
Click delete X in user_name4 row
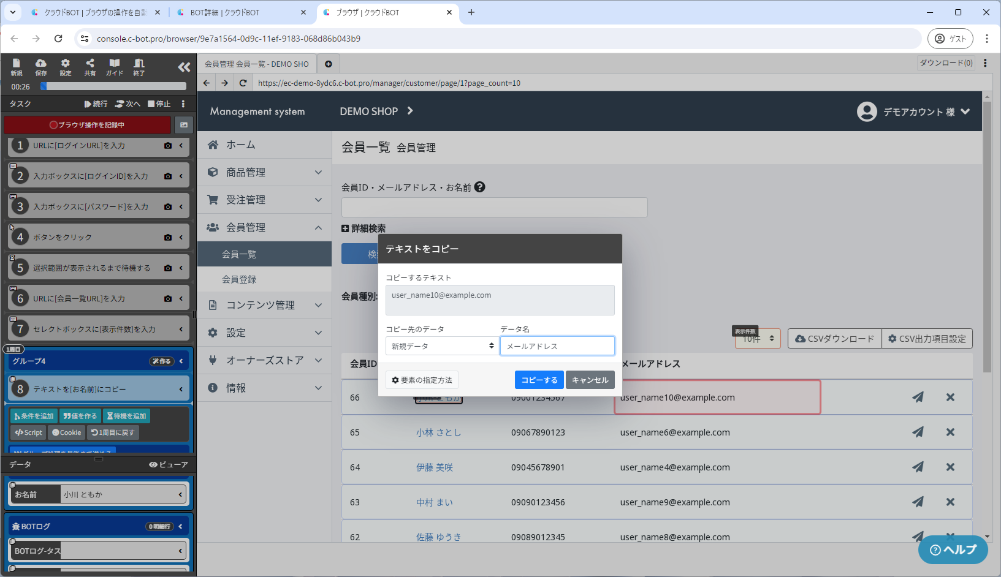pos(950,467)
